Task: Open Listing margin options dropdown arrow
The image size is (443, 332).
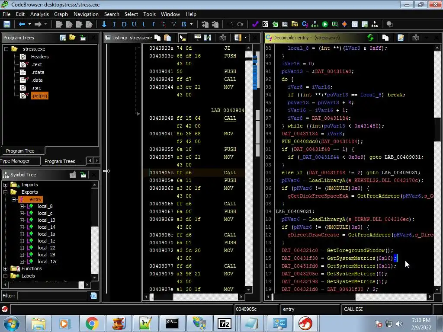Action: (245, 38)
